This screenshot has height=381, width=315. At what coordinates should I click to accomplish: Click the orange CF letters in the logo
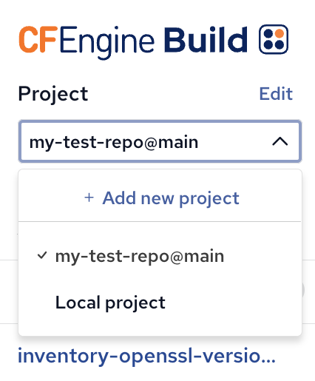click(x=38, y=39)
